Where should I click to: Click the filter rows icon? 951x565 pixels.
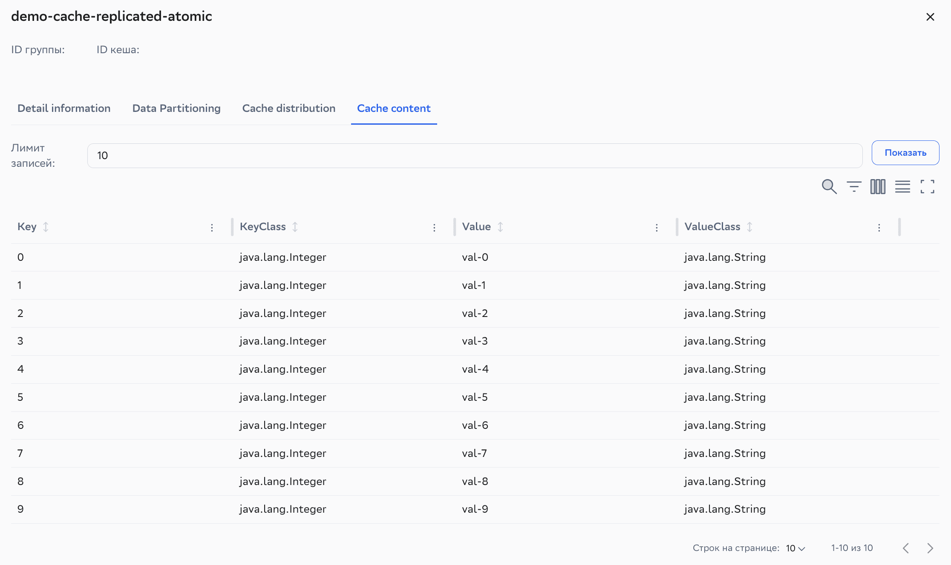point(853,186)
